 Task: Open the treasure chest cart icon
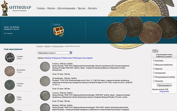point(58,31)
